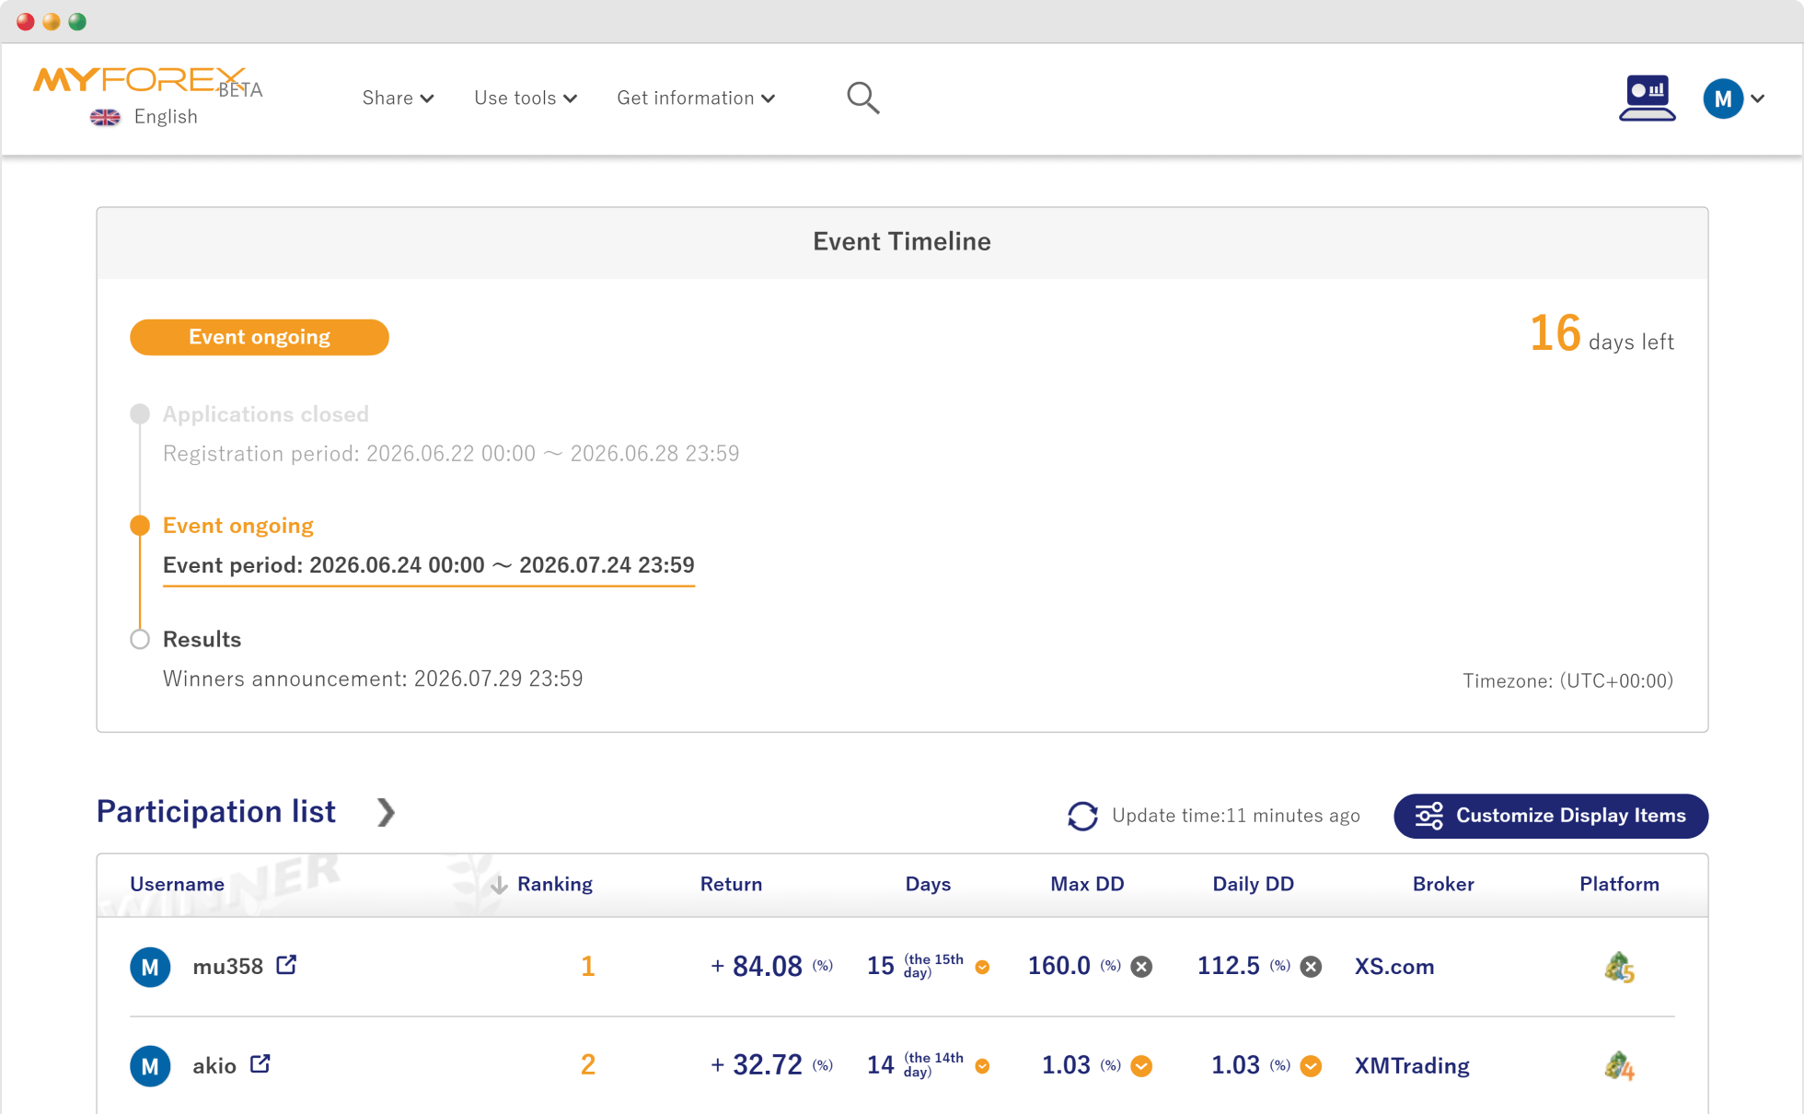Screen dimensions: 1804x1114
Task: Open mu358 profile external link icon
Action: [286, 965]
